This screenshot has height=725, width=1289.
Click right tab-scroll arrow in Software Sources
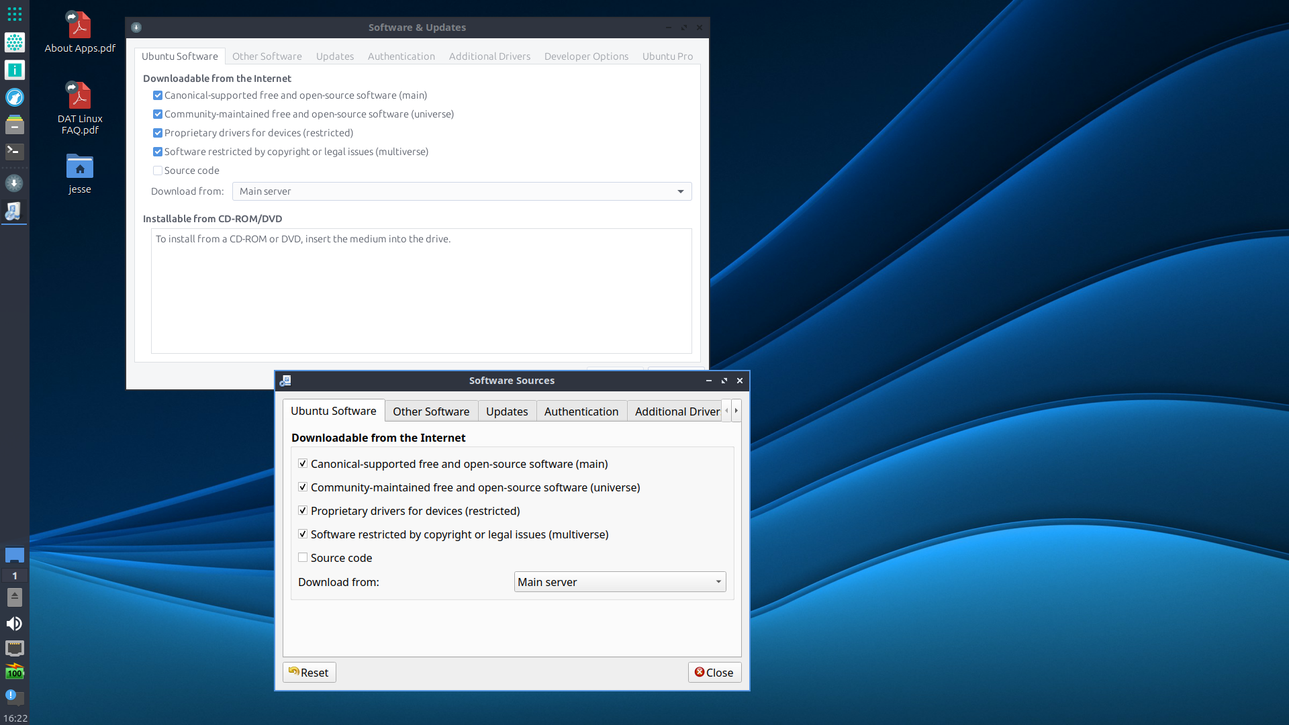click(736, 411)
